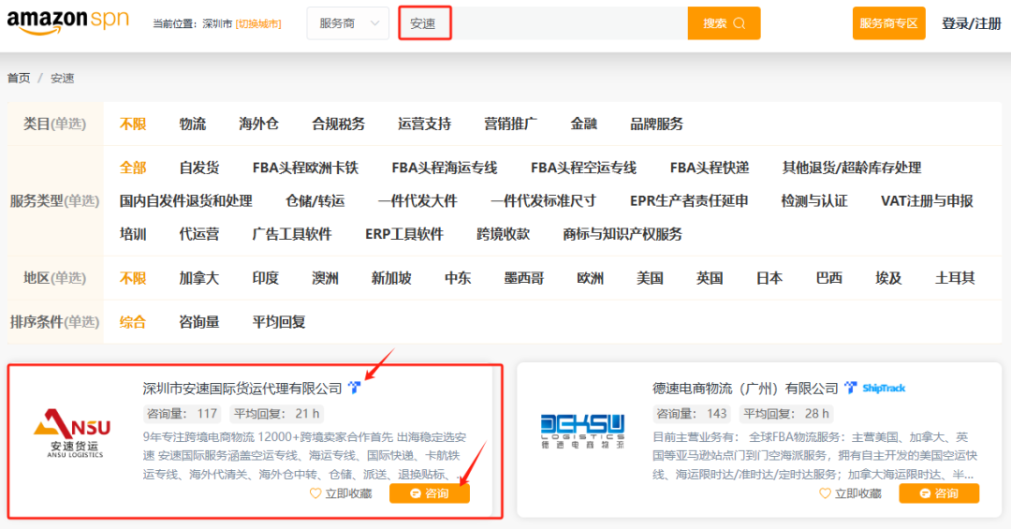Viewport: 1011px width, 529px height.
Task: Expand the 服务商 dropdown selector
Action: click(x=348, y=23)
